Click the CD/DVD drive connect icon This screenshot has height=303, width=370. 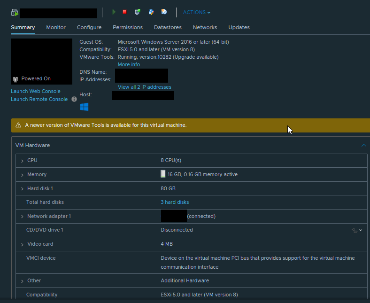point(355,231)
